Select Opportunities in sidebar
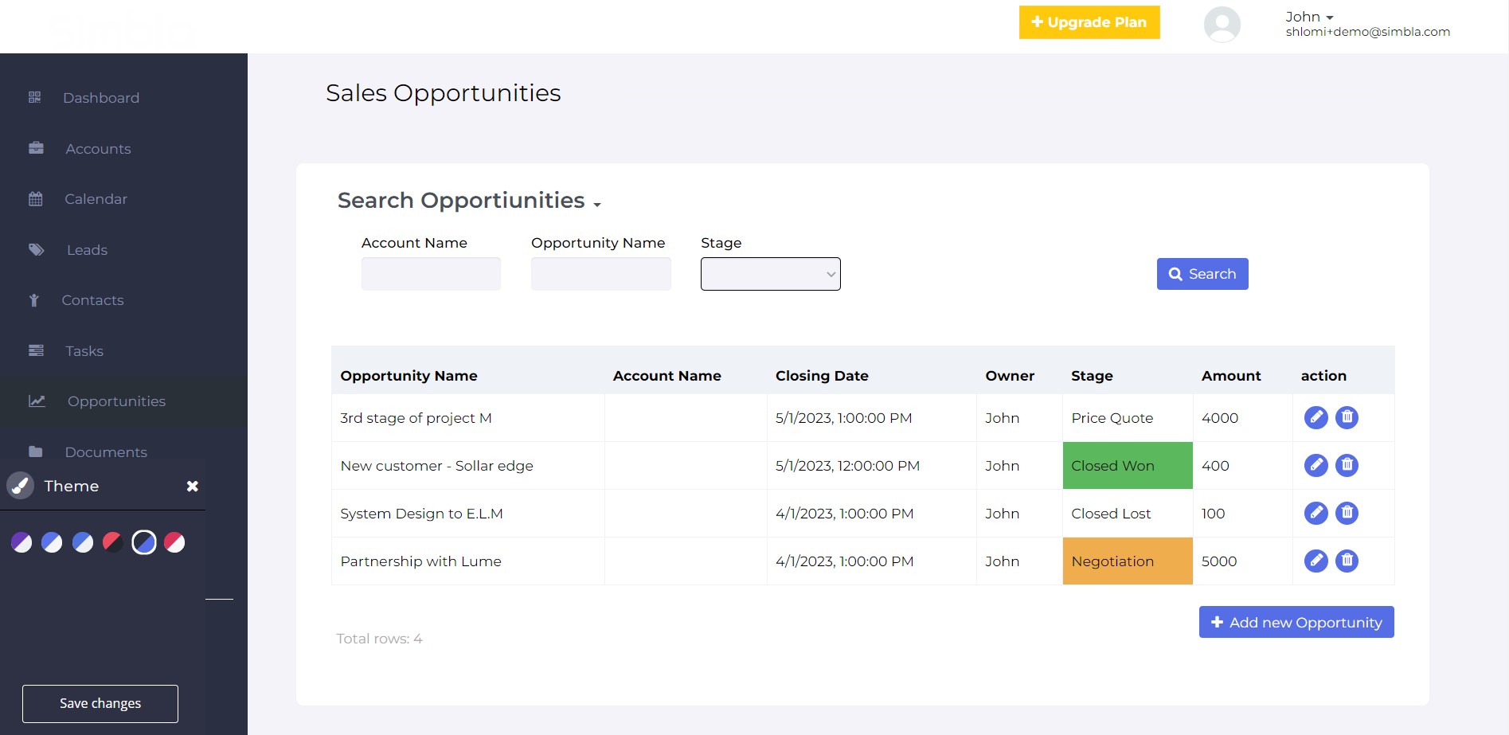This screenshot has height=735, width=1509. (x=116, y=401)
